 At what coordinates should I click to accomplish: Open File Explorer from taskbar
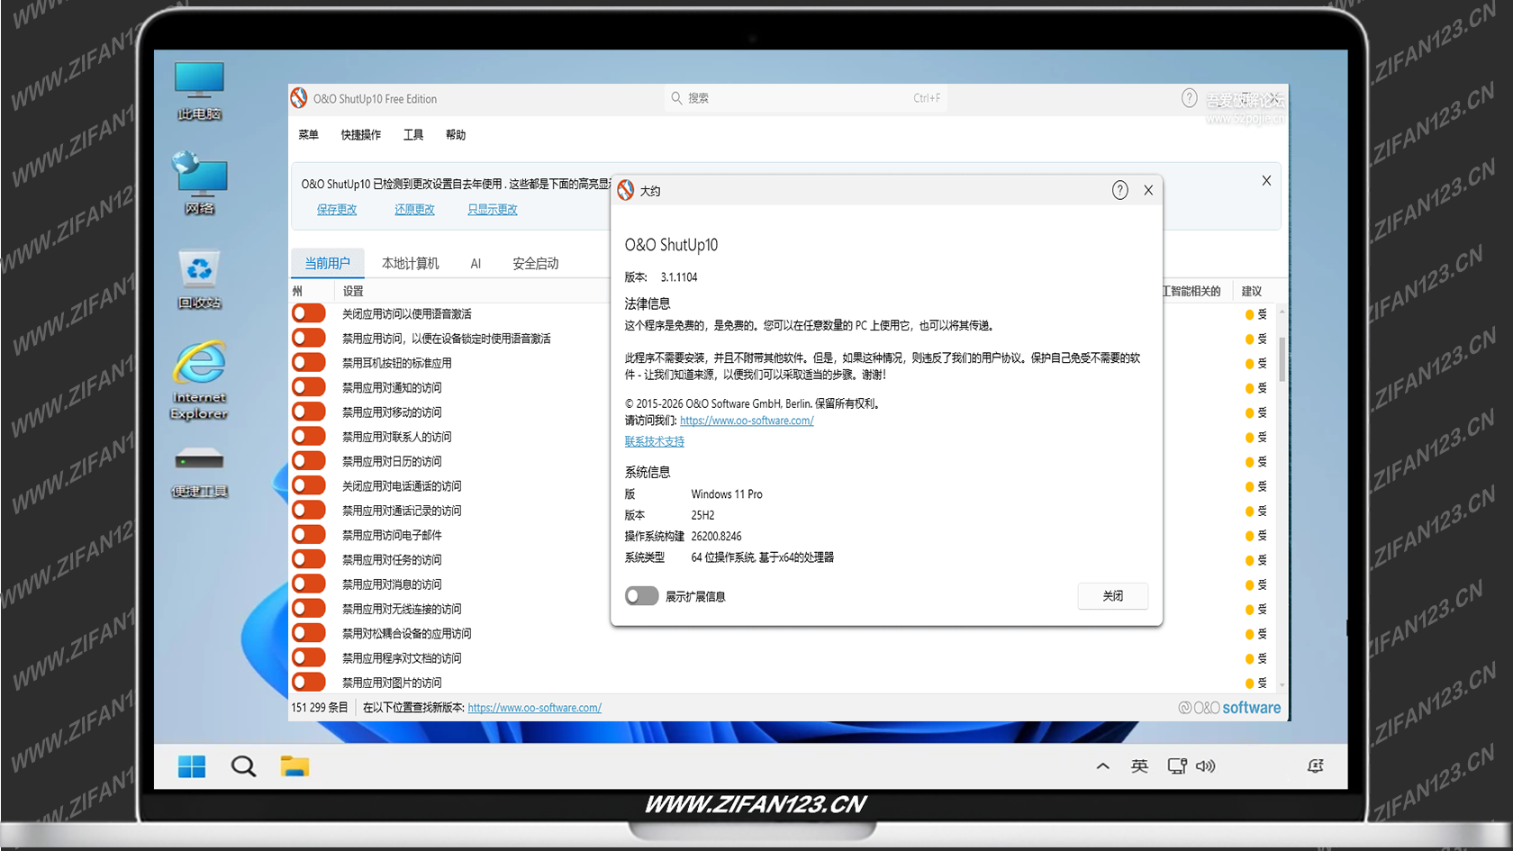click(294, 766)
